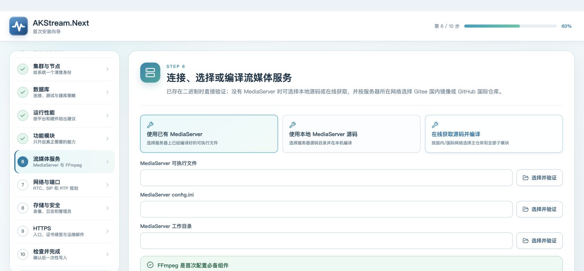Viewport: 584px width, 271px height.
Task: Switch to 存储与安全 step
Action: tap(65, 208)
